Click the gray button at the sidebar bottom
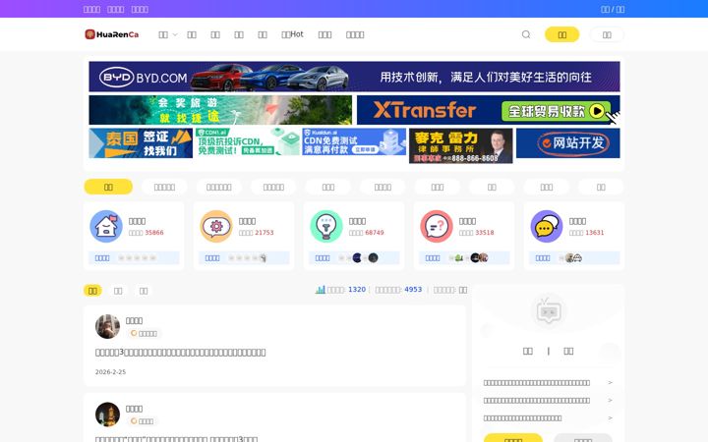708x442 pixels. [x=582, y=438]
